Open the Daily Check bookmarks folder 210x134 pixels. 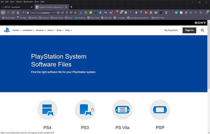point(57,18)
